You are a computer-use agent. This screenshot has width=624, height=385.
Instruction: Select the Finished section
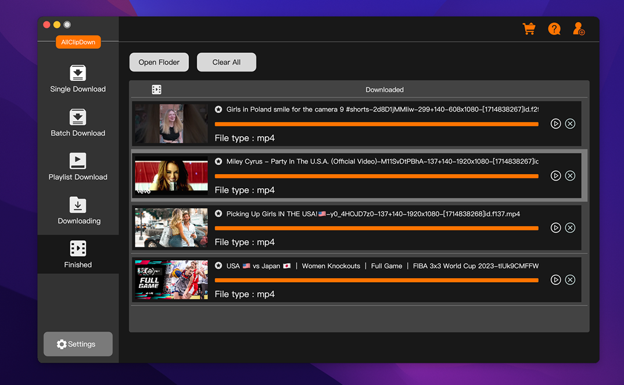[78, 254]
